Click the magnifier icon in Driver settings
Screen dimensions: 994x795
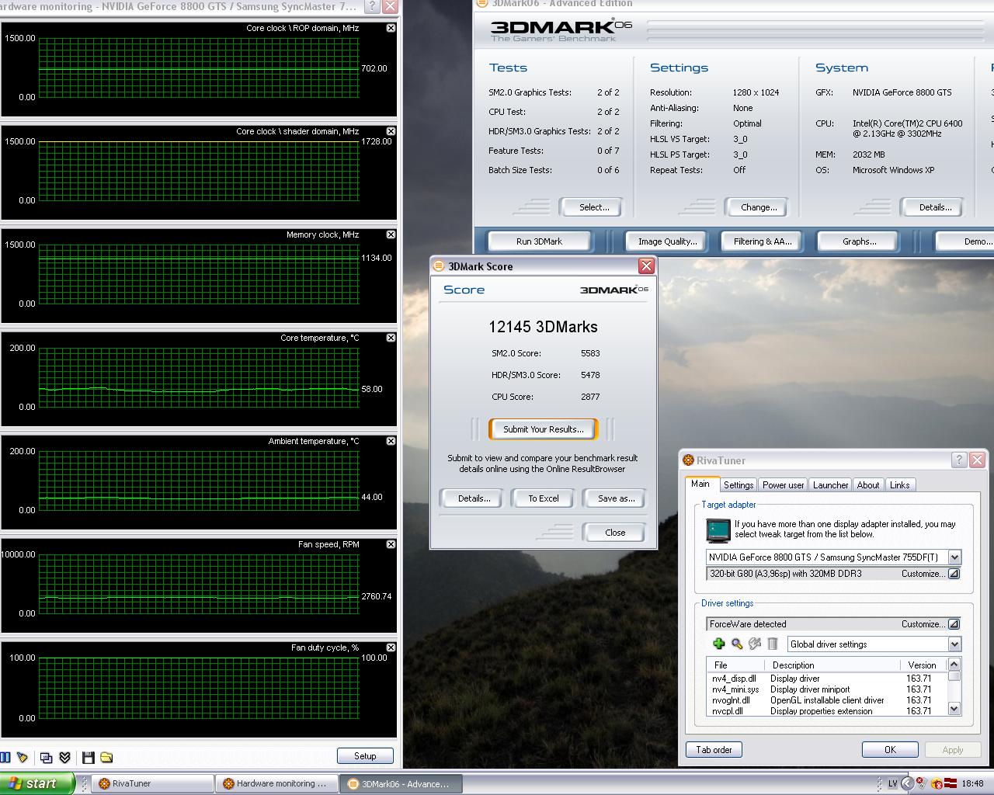737,644
